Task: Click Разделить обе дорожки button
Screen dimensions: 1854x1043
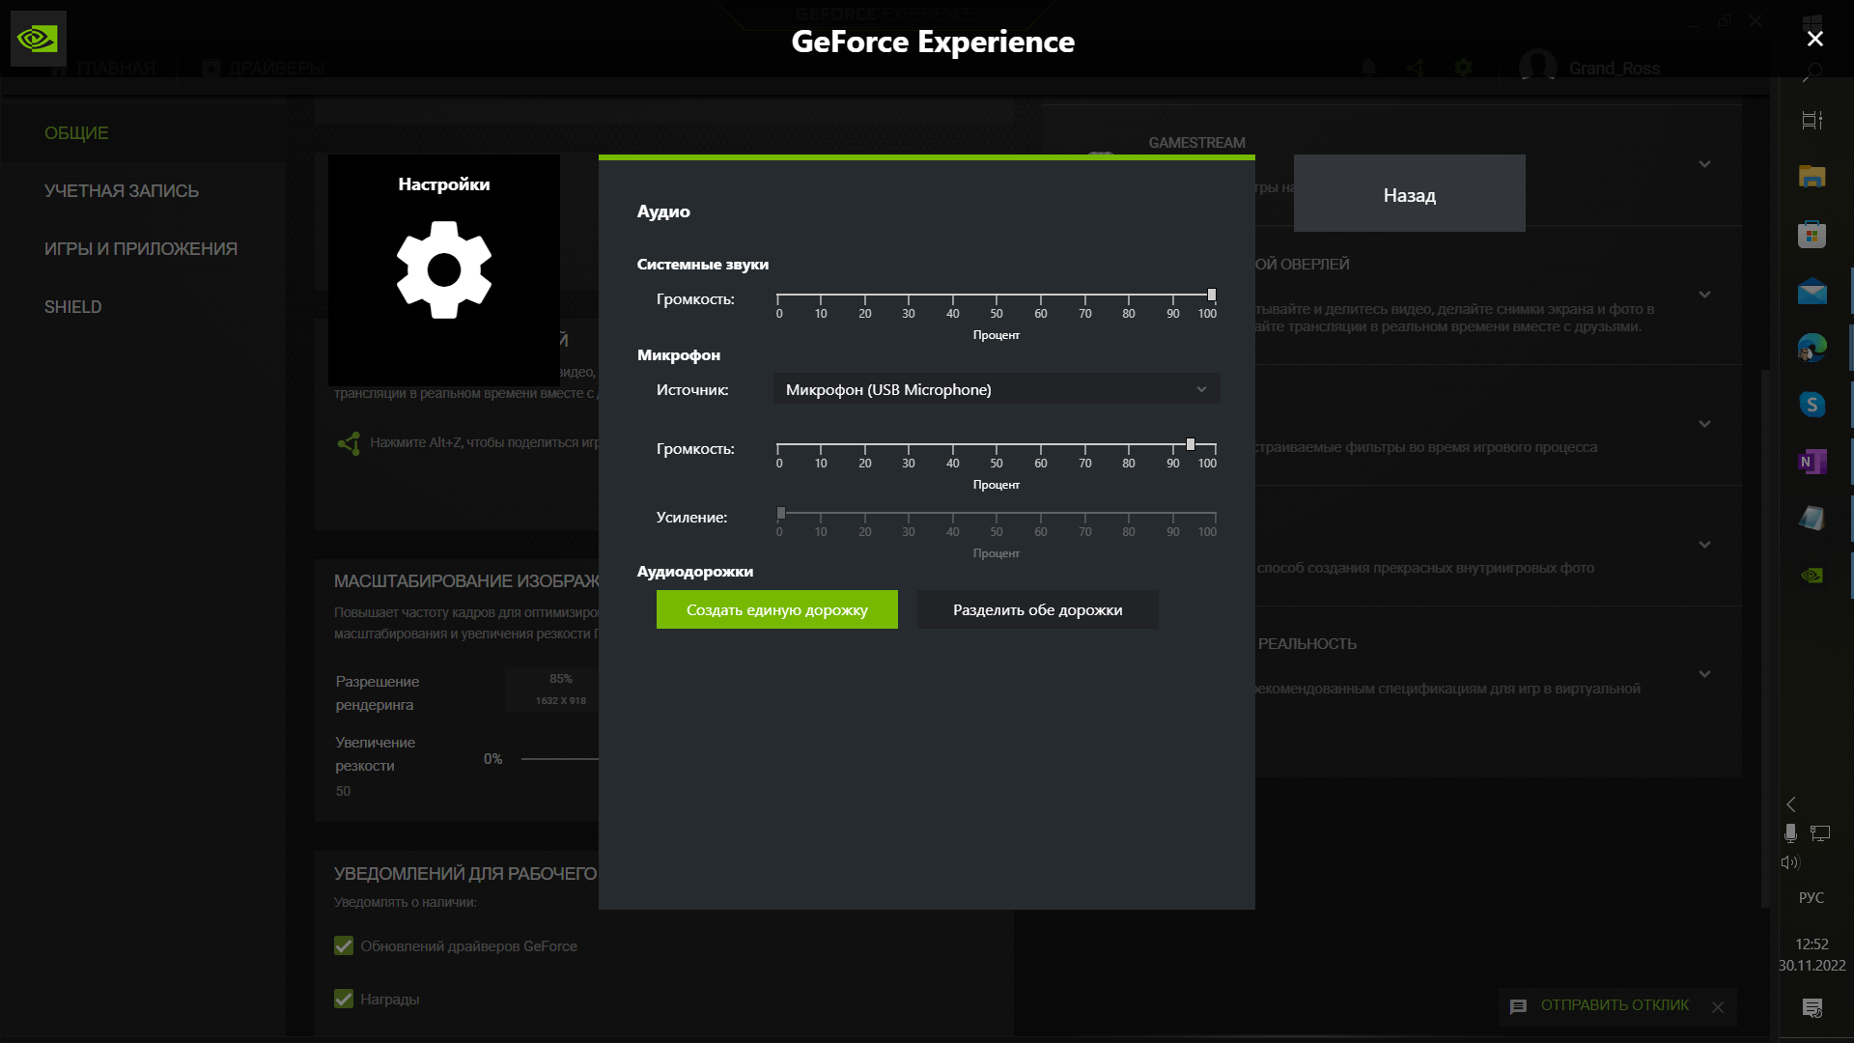Action: click(x=1038, y=609)
